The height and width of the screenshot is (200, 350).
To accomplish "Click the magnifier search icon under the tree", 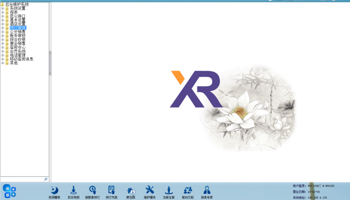I will coord(46,179).
